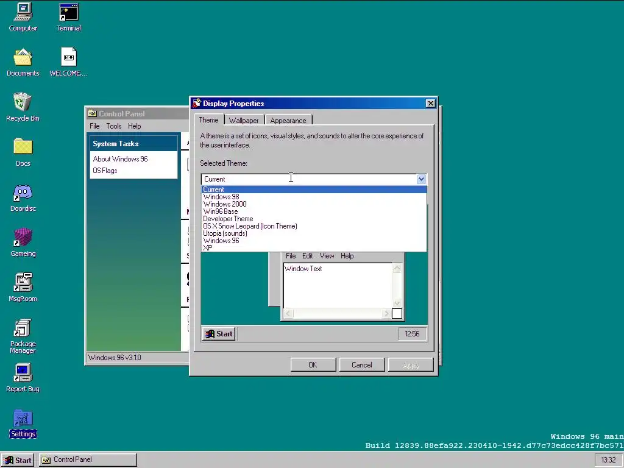Open the Settings desktop icon
Image resolution: width=624 pixels, height=468 pixels.
(23, 424)
